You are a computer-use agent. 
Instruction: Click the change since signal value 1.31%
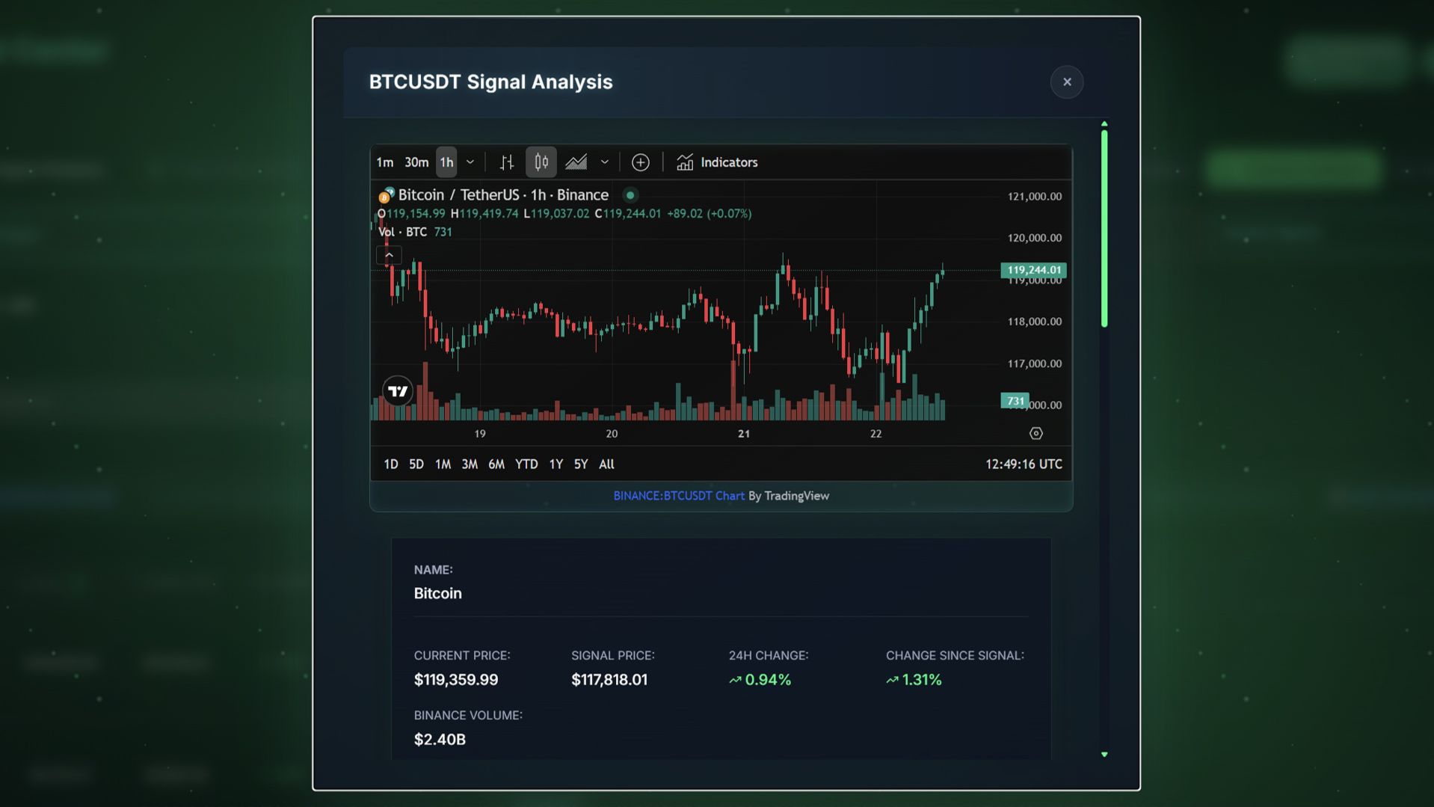[914, 680]
